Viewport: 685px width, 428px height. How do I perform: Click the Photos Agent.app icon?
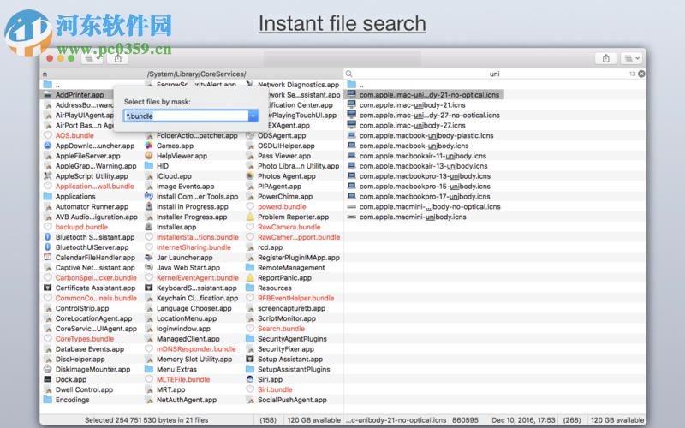[x=250, y=176]
